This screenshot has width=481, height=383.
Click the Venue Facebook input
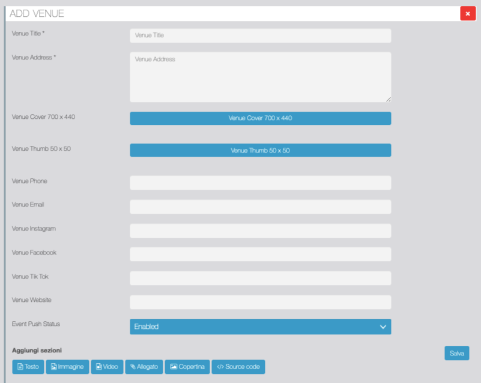(x=260, y=254)
